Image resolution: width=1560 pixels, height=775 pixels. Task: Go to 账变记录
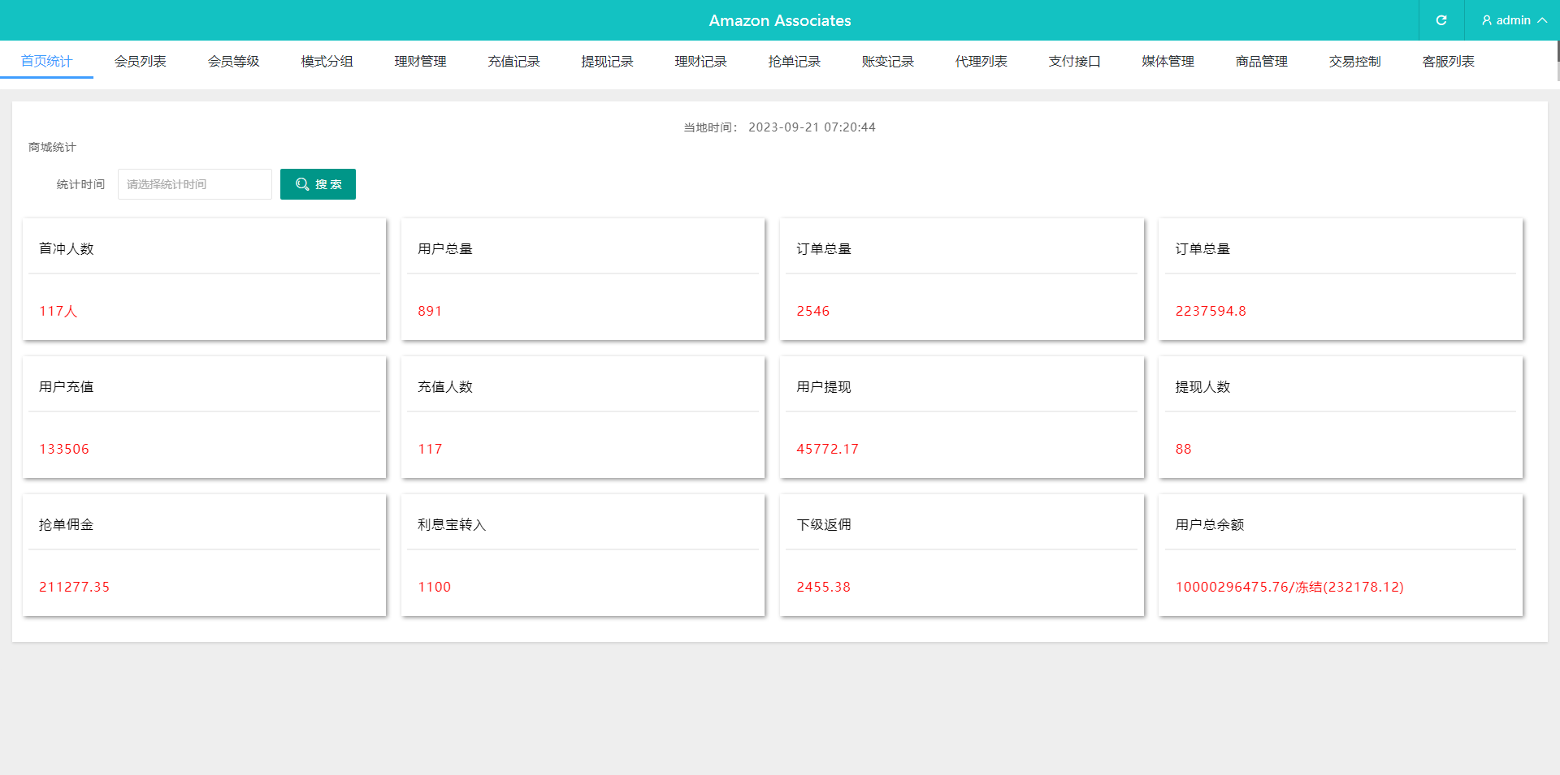[x=887, y=61]
